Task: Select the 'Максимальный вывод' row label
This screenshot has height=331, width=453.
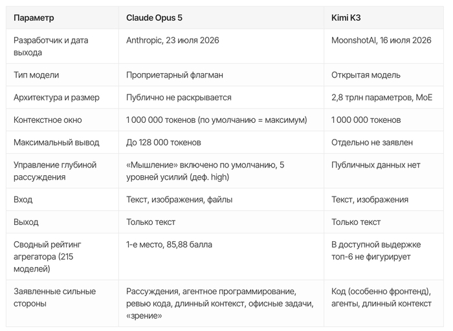Action: point(56,143)
